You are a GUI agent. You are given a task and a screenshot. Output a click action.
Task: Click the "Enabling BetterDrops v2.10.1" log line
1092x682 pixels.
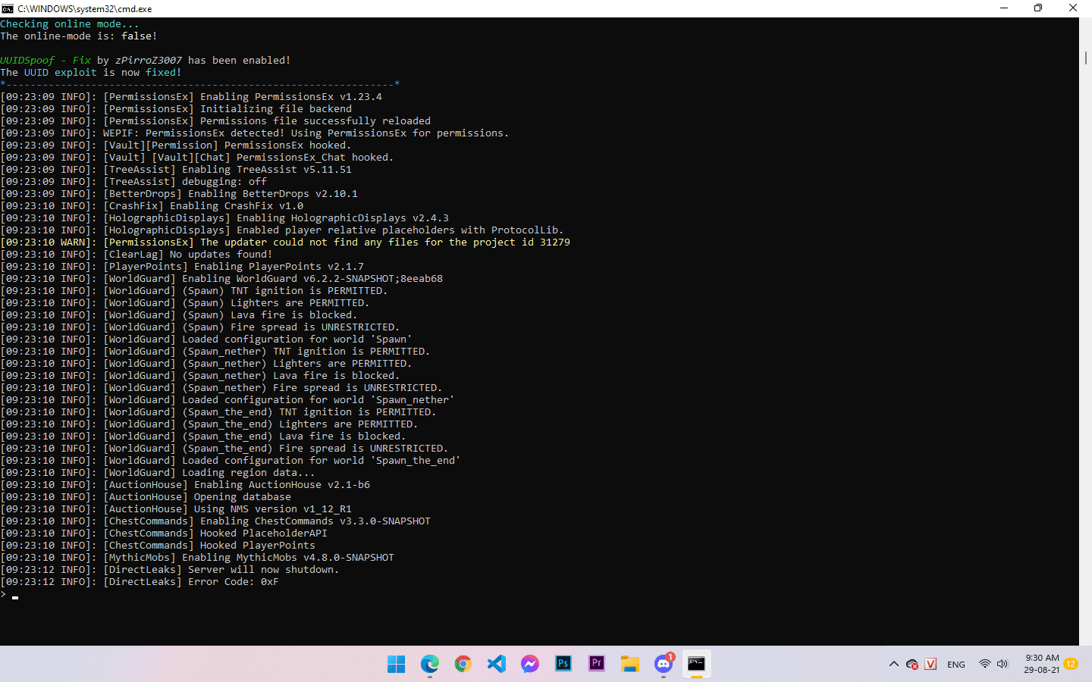click(x=179, y=194)
